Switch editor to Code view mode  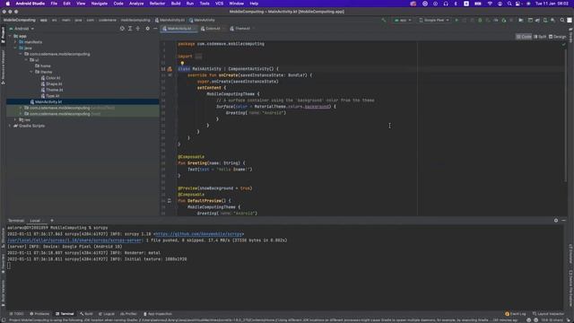coord(524,37)
